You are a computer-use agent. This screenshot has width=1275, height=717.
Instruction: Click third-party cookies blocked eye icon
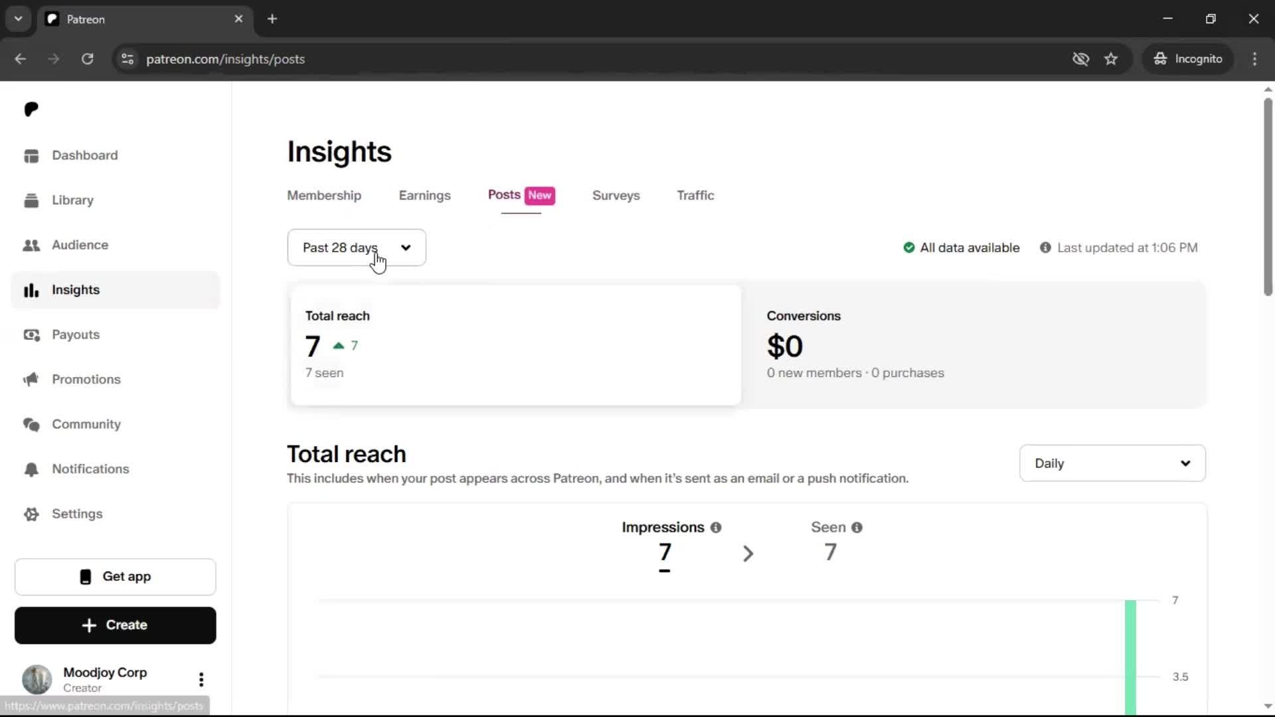pos(1080,59)
